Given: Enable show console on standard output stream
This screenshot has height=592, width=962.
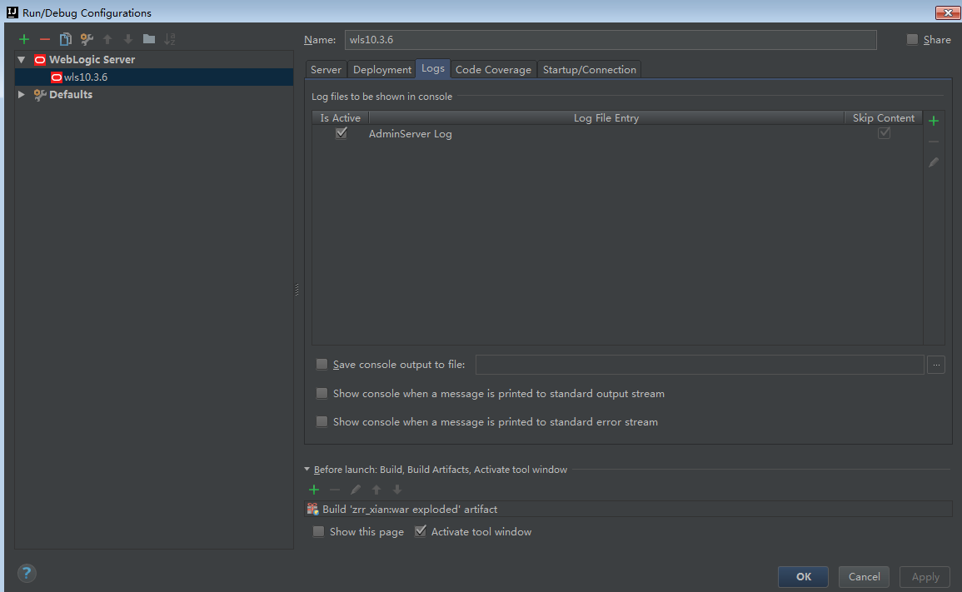Looking at the screenshot, I should coord(321,393).
